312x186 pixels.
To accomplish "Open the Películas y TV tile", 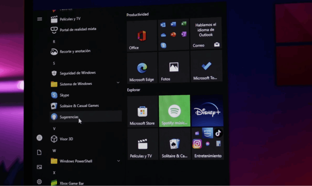I will [x=143, y=144].
